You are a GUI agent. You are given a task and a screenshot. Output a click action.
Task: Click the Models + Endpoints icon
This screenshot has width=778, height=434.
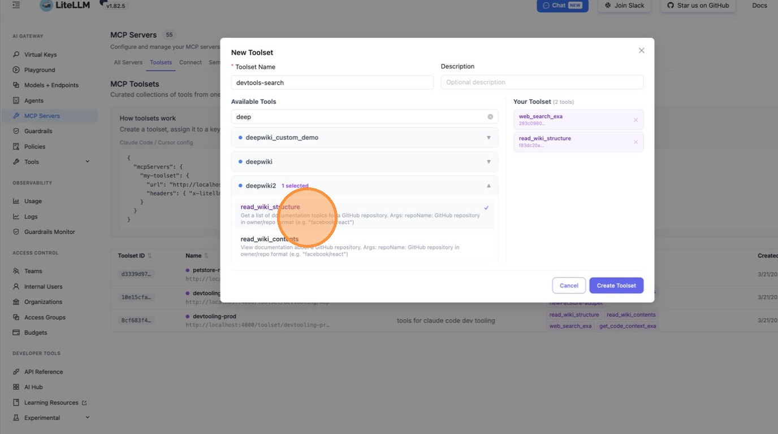pyautogui.click(x=16, y=85)
